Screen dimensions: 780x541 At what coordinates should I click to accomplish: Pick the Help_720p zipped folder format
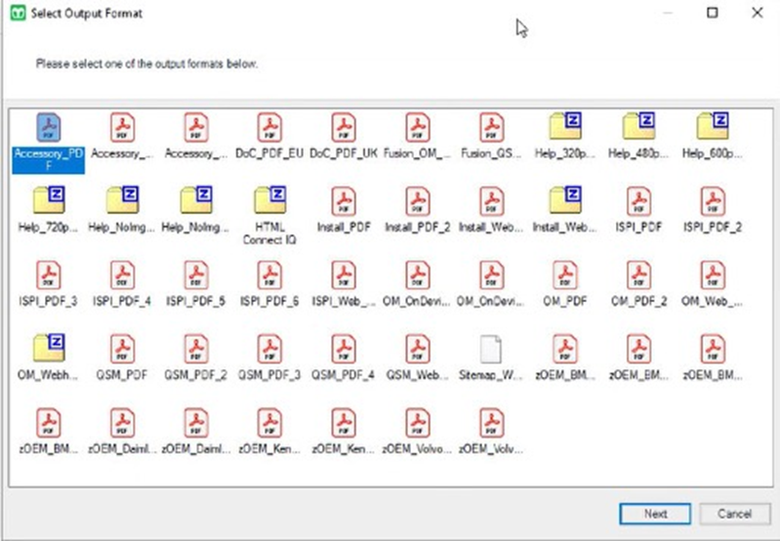48,210
